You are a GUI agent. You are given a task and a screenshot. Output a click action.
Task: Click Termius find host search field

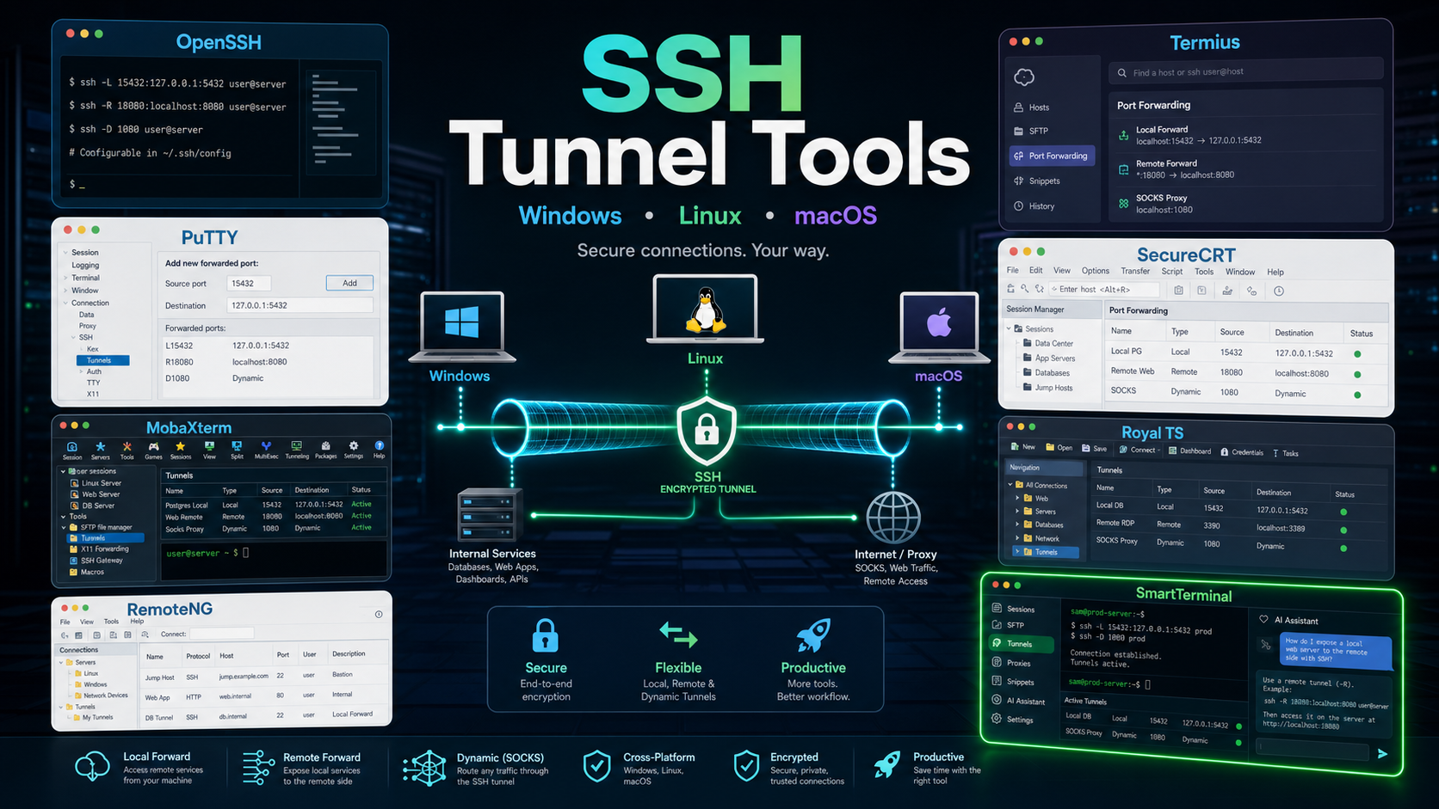point(1246,72)
